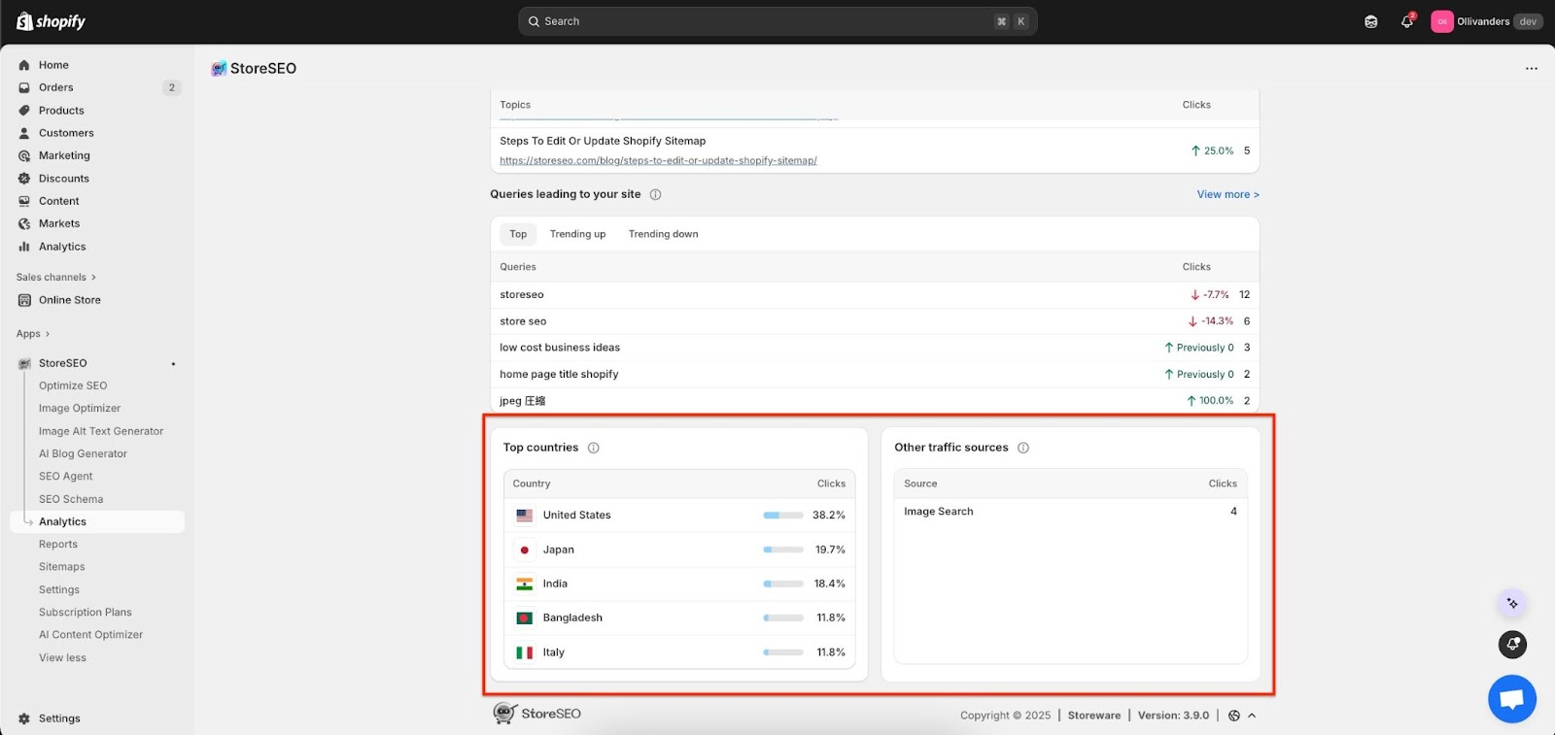Viewport: 1555px width, 735px height.
Task: Click info icon next to Top countries
Action: pyautogui.click(x=593, y=448)
